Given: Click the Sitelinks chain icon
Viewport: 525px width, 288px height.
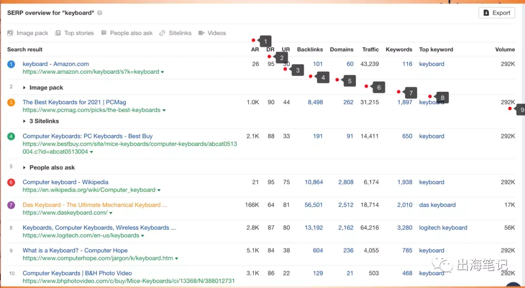Looking at the screenshot, I should (162, 33).
